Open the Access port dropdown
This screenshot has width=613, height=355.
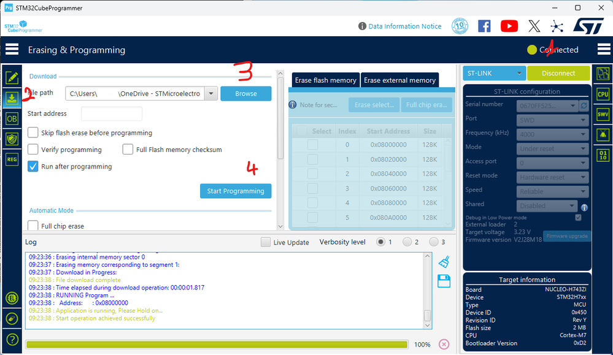(552, 163)
